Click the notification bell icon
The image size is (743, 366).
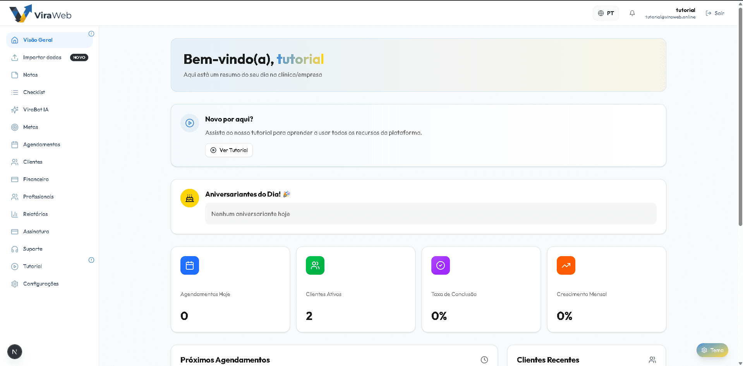click(x=632, y=13)
